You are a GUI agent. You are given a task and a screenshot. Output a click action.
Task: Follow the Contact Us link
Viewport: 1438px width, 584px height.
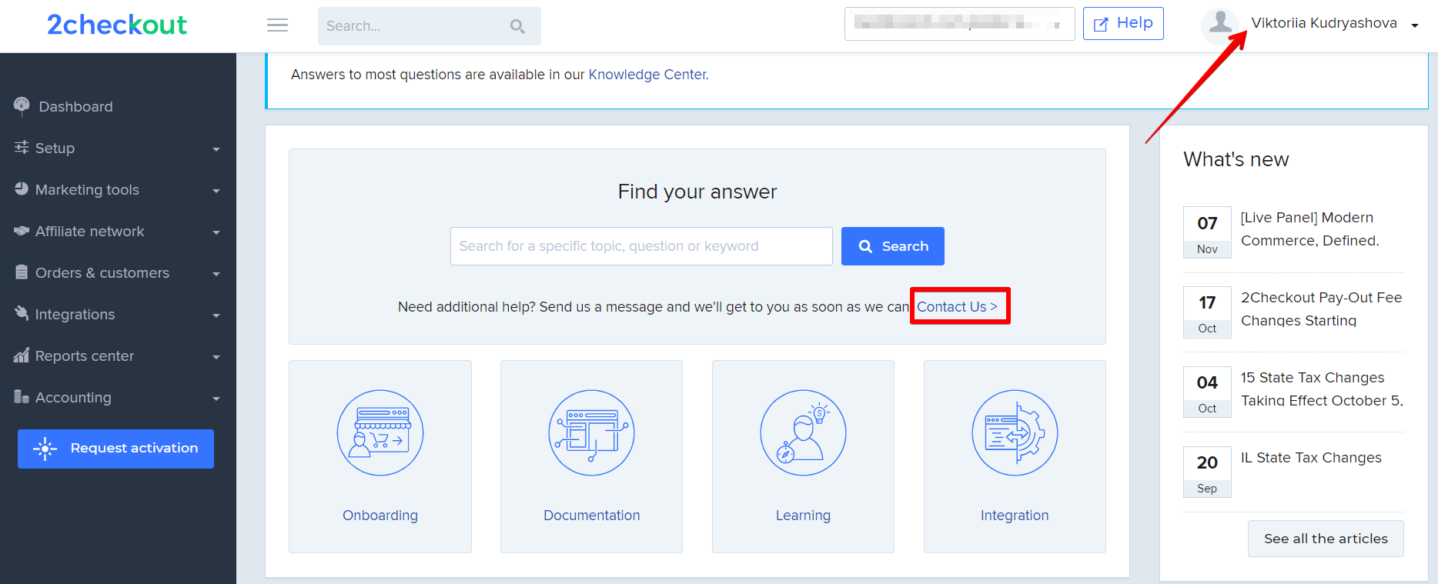coord(957,306)
